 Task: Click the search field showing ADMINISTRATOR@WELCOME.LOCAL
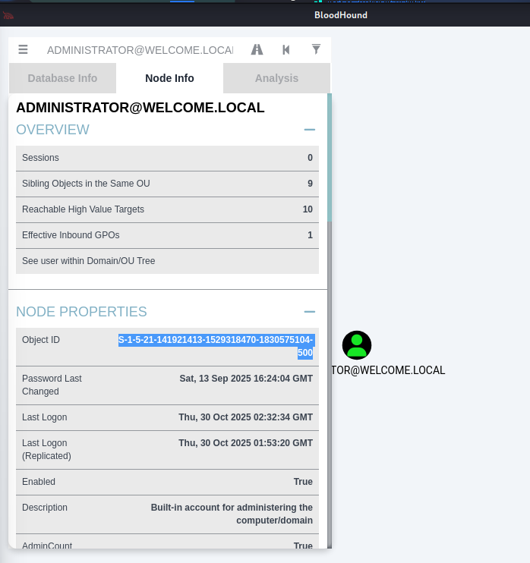coord(139,50)
